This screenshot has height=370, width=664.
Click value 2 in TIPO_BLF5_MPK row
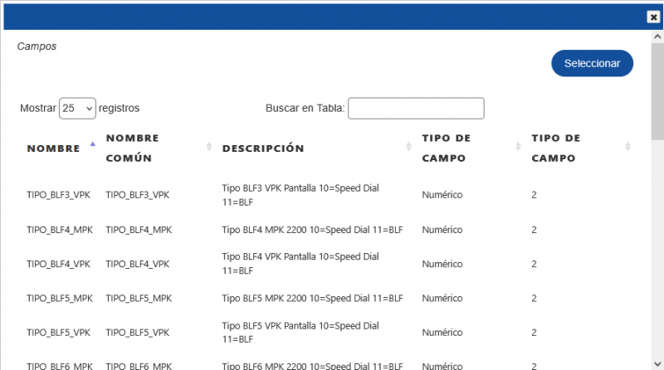pyautogui.click(x=534, y=299)
